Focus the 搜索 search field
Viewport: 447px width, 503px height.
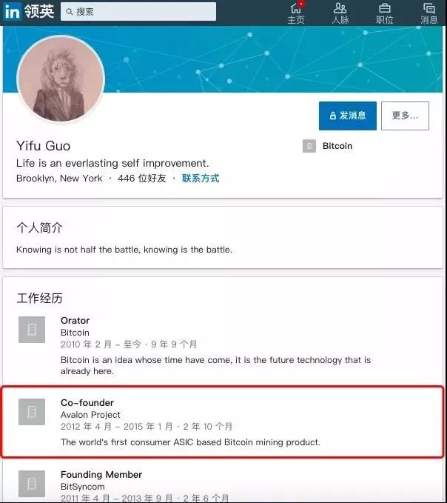(x=138, y=12)
